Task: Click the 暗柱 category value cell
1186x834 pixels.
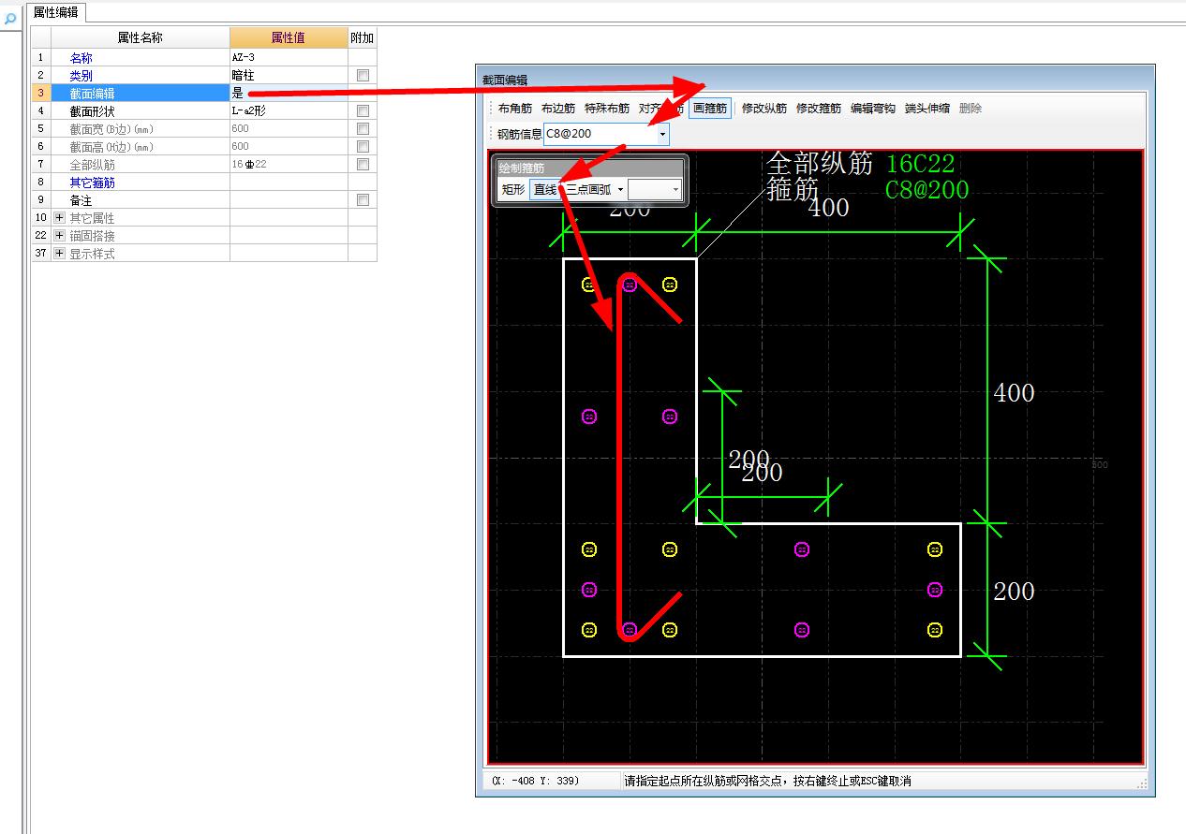Action: click(x=289, y=75)
